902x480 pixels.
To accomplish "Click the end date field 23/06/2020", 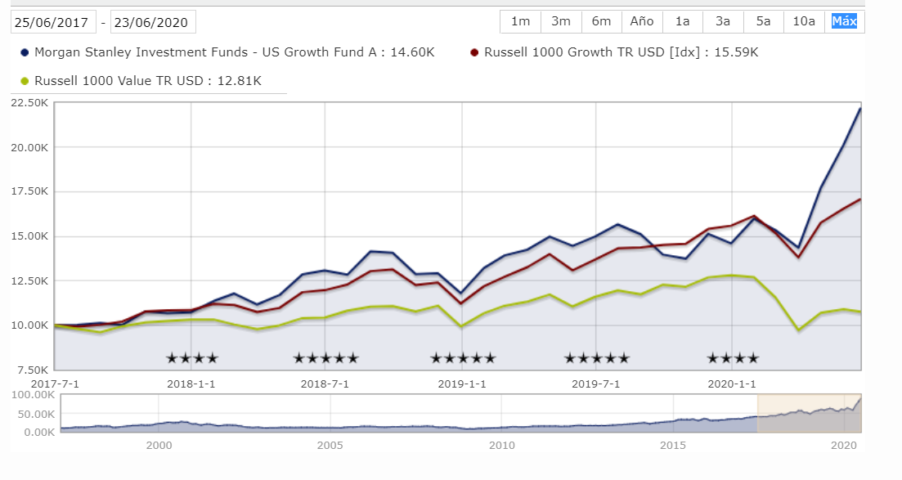I will coord(153,23).
